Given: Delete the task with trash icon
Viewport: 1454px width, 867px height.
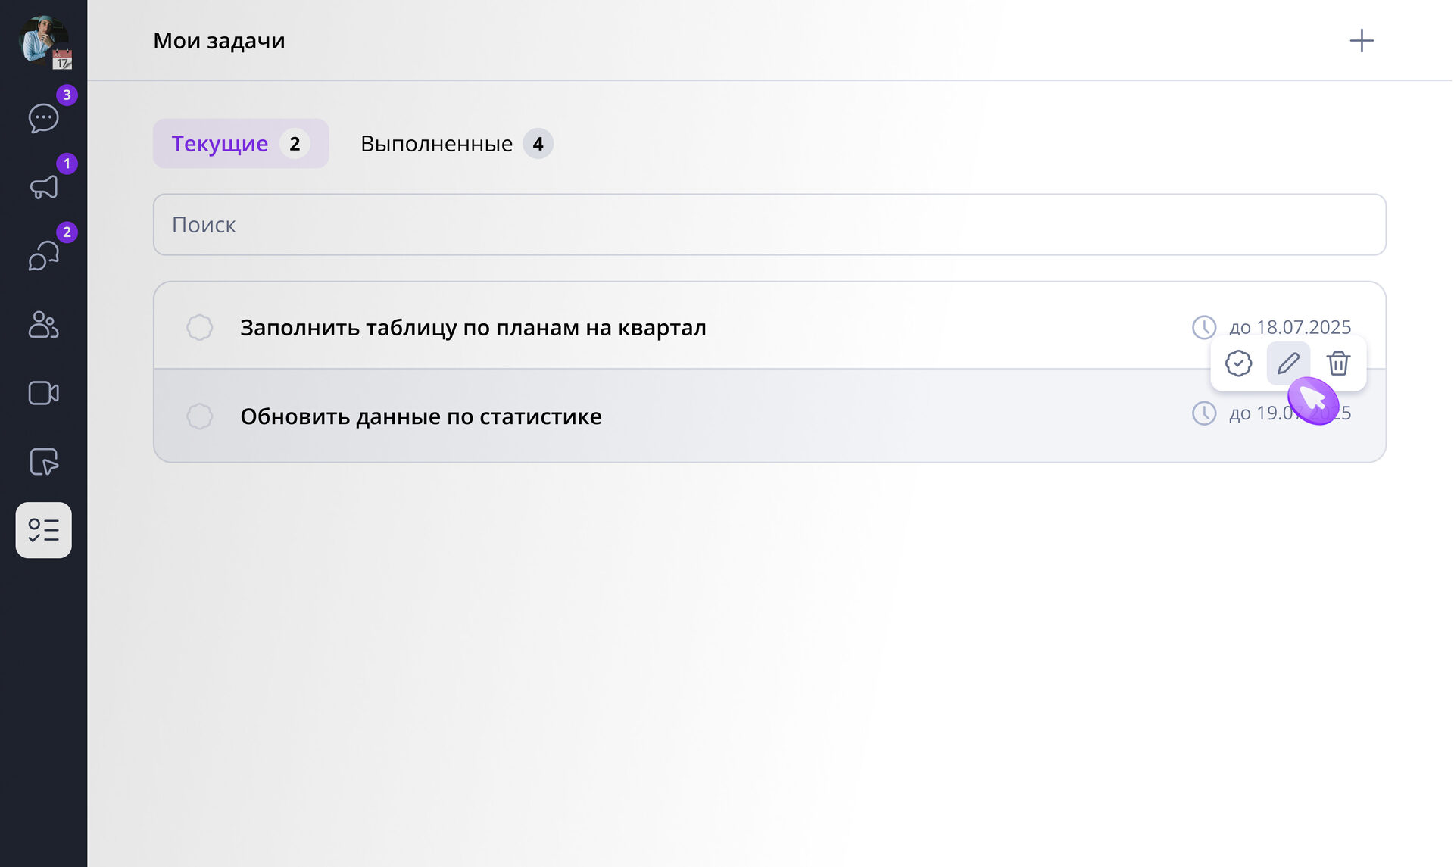Looking at the screenshot, I should pyautogui.click(x=1337, y=363).
